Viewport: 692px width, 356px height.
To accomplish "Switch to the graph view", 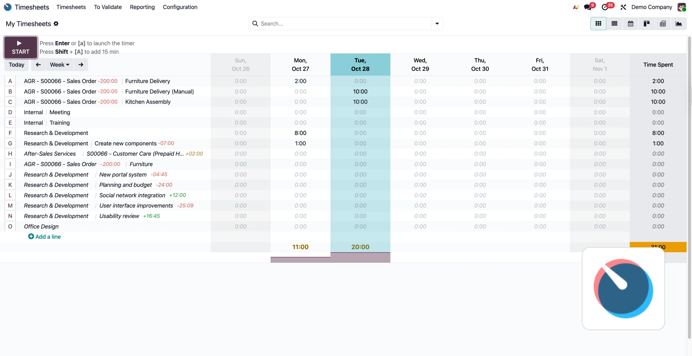I will point(679,24).
